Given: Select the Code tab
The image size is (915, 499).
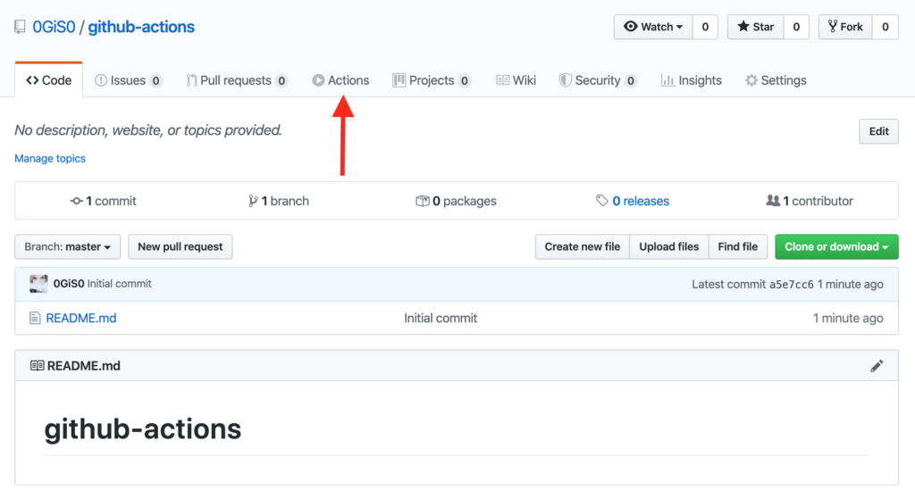Looking at the screenshot, I should pyautogui.click(x=49, y=79).
